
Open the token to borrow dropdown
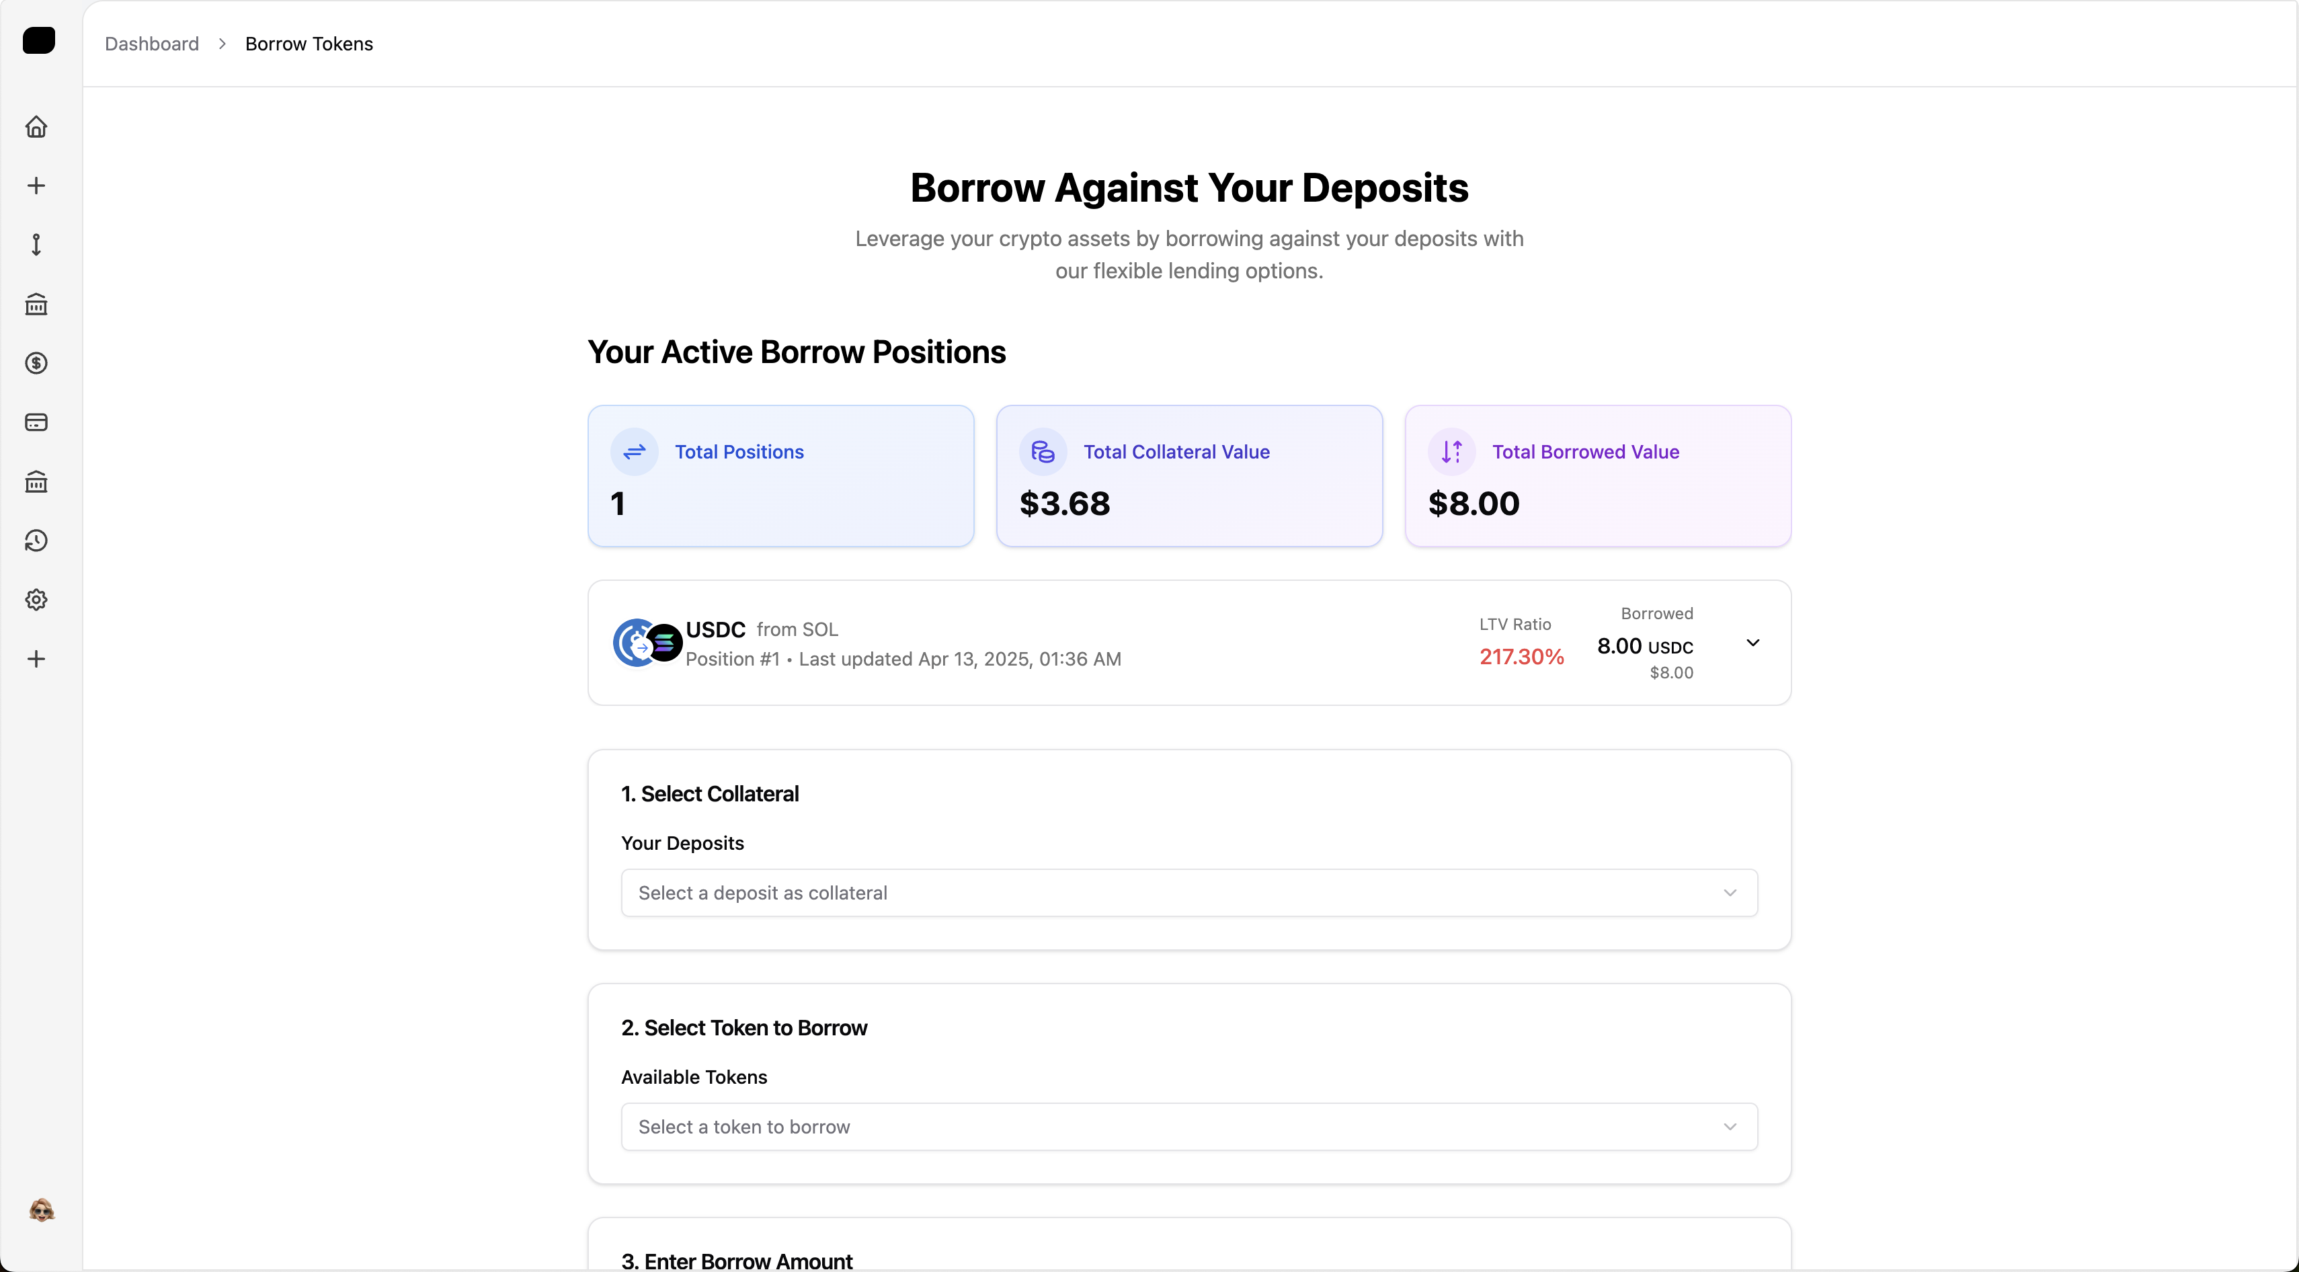pyautogui.click(x=1188, y=1127)
